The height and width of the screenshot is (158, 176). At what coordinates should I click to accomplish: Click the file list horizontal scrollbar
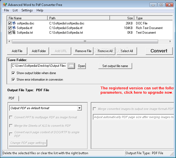pyautogui.click(x=85, y=42)
